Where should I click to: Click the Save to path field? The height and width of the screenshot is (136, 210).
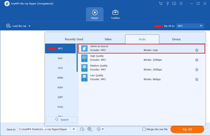pos(44,129)
